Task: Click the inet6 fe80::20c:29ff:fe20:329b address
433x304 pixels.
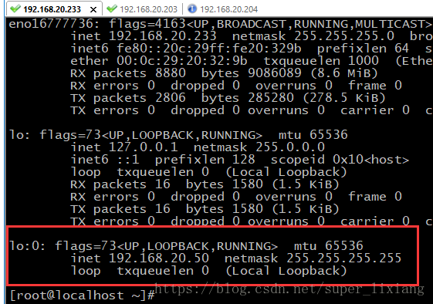Action: pyautogui.click(x=208, y=49)
